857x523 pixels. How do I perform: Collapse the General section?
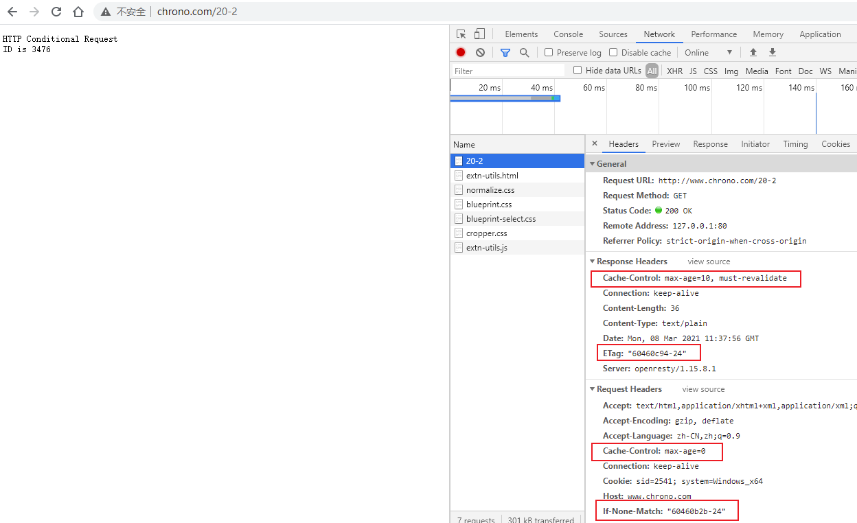point(593,164)
